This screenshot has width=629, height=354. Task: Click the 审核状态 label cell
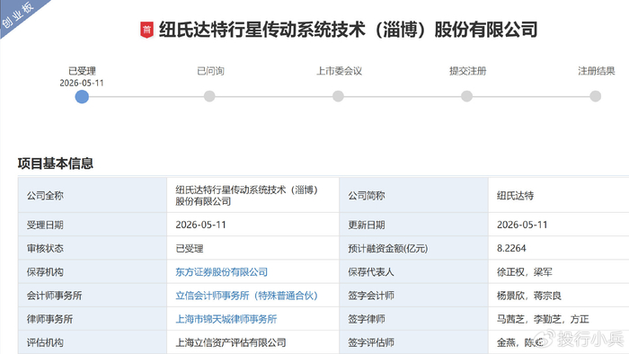(93, 248)
